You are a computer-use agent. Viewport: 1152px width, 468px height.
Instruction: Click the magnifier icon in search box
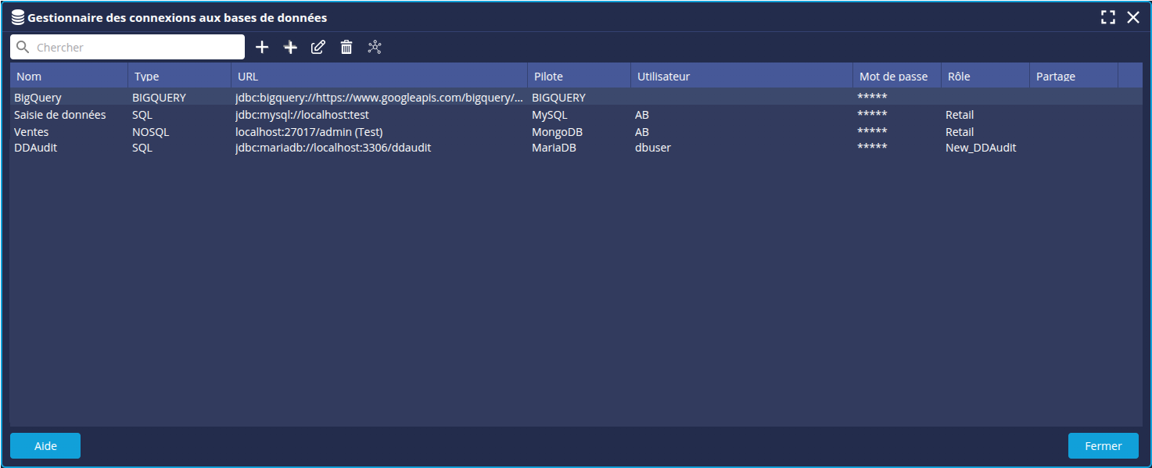23,48
